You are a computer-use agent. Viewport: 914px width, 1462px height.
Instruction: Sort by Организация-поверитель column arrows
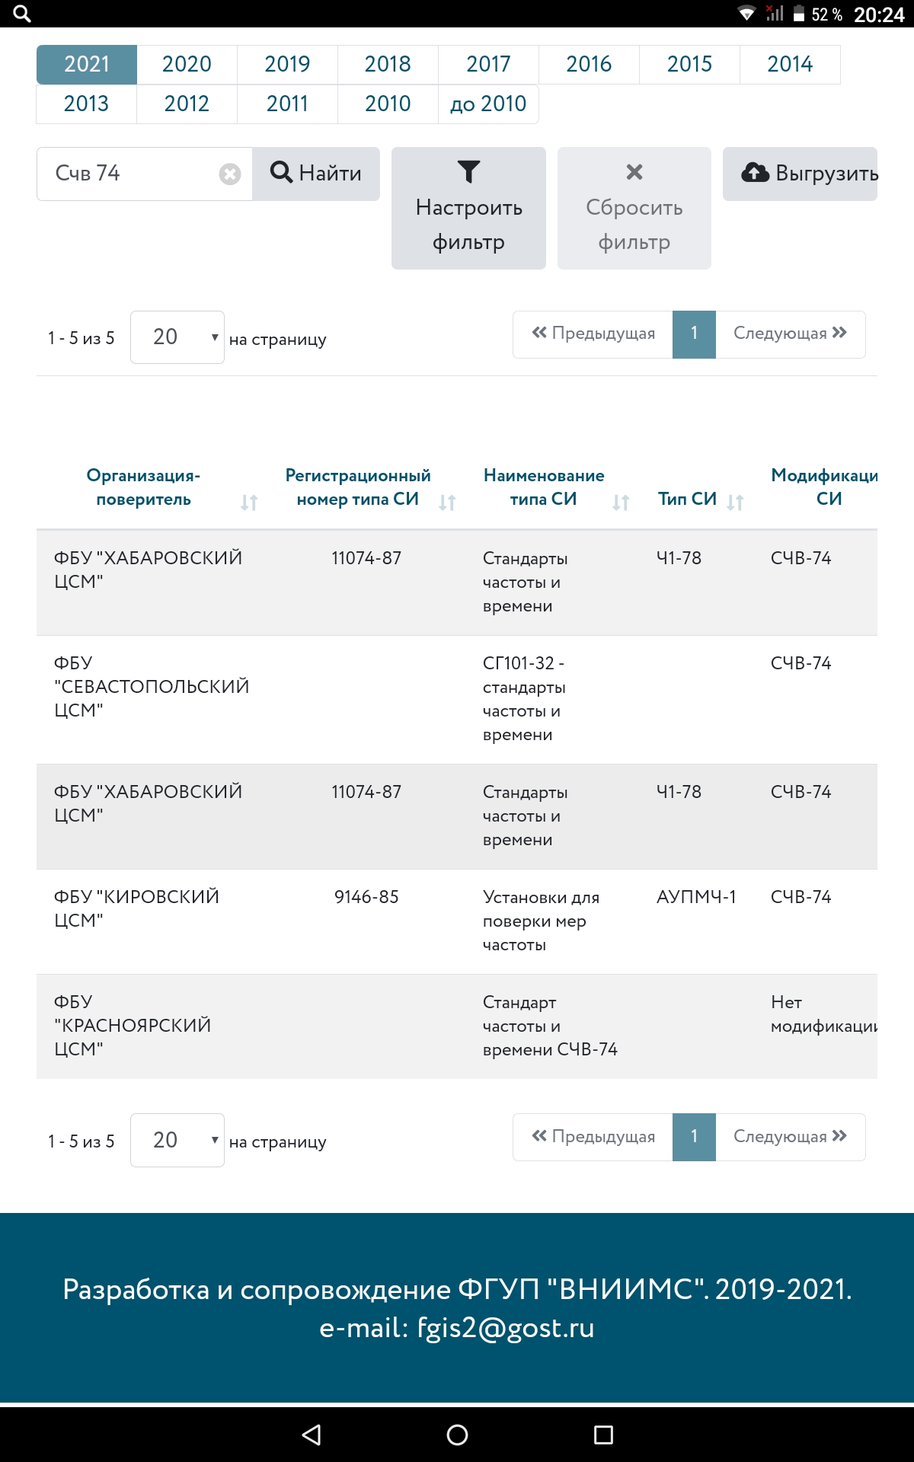pos(249,502)
